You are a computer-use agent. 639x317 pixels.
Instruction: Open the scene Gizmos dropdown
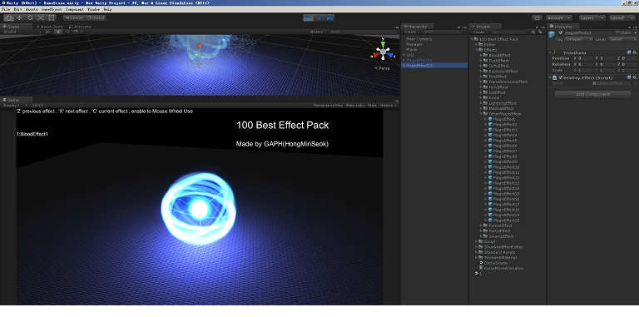pos(318,32)
